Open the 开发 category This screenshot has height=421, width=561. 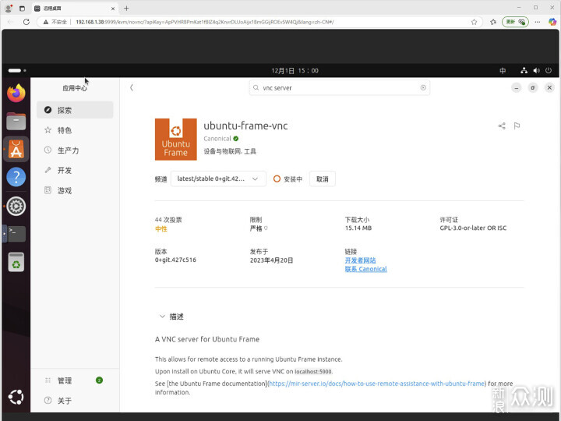75,171
